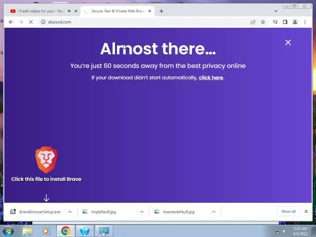Switch to Chrome in the taskbar
316x237 pixels.
pos(65,231)
